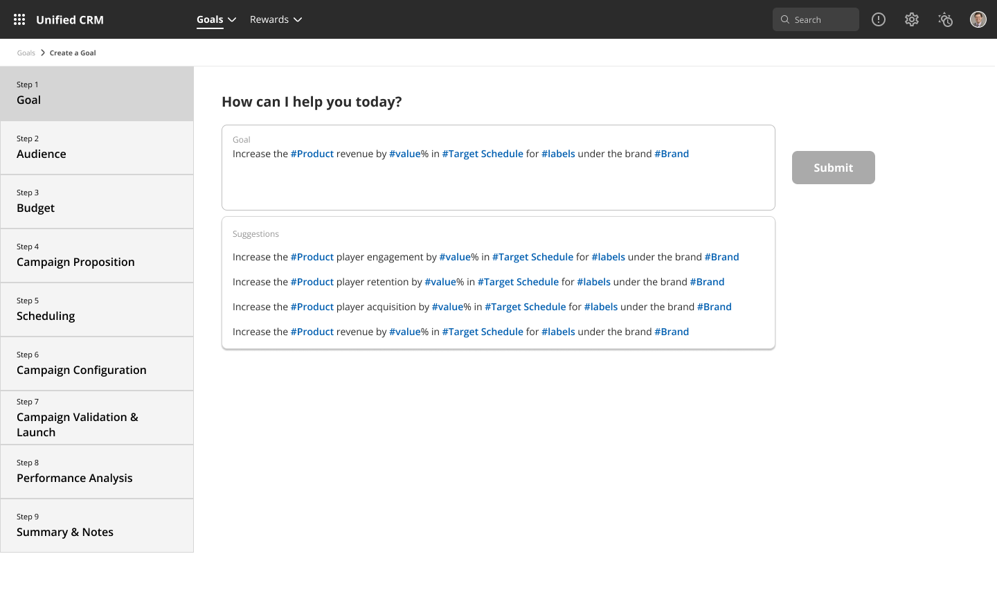Click the Goals breadcrumb link
997x599 pixels.
[x=26, y=53]
